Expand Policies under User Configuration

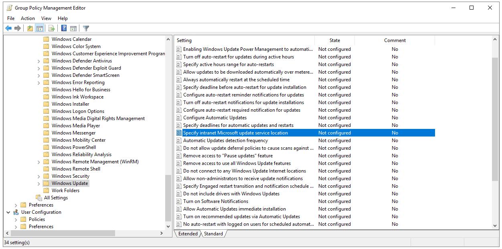pyautogui.click(x=16, y=219)
